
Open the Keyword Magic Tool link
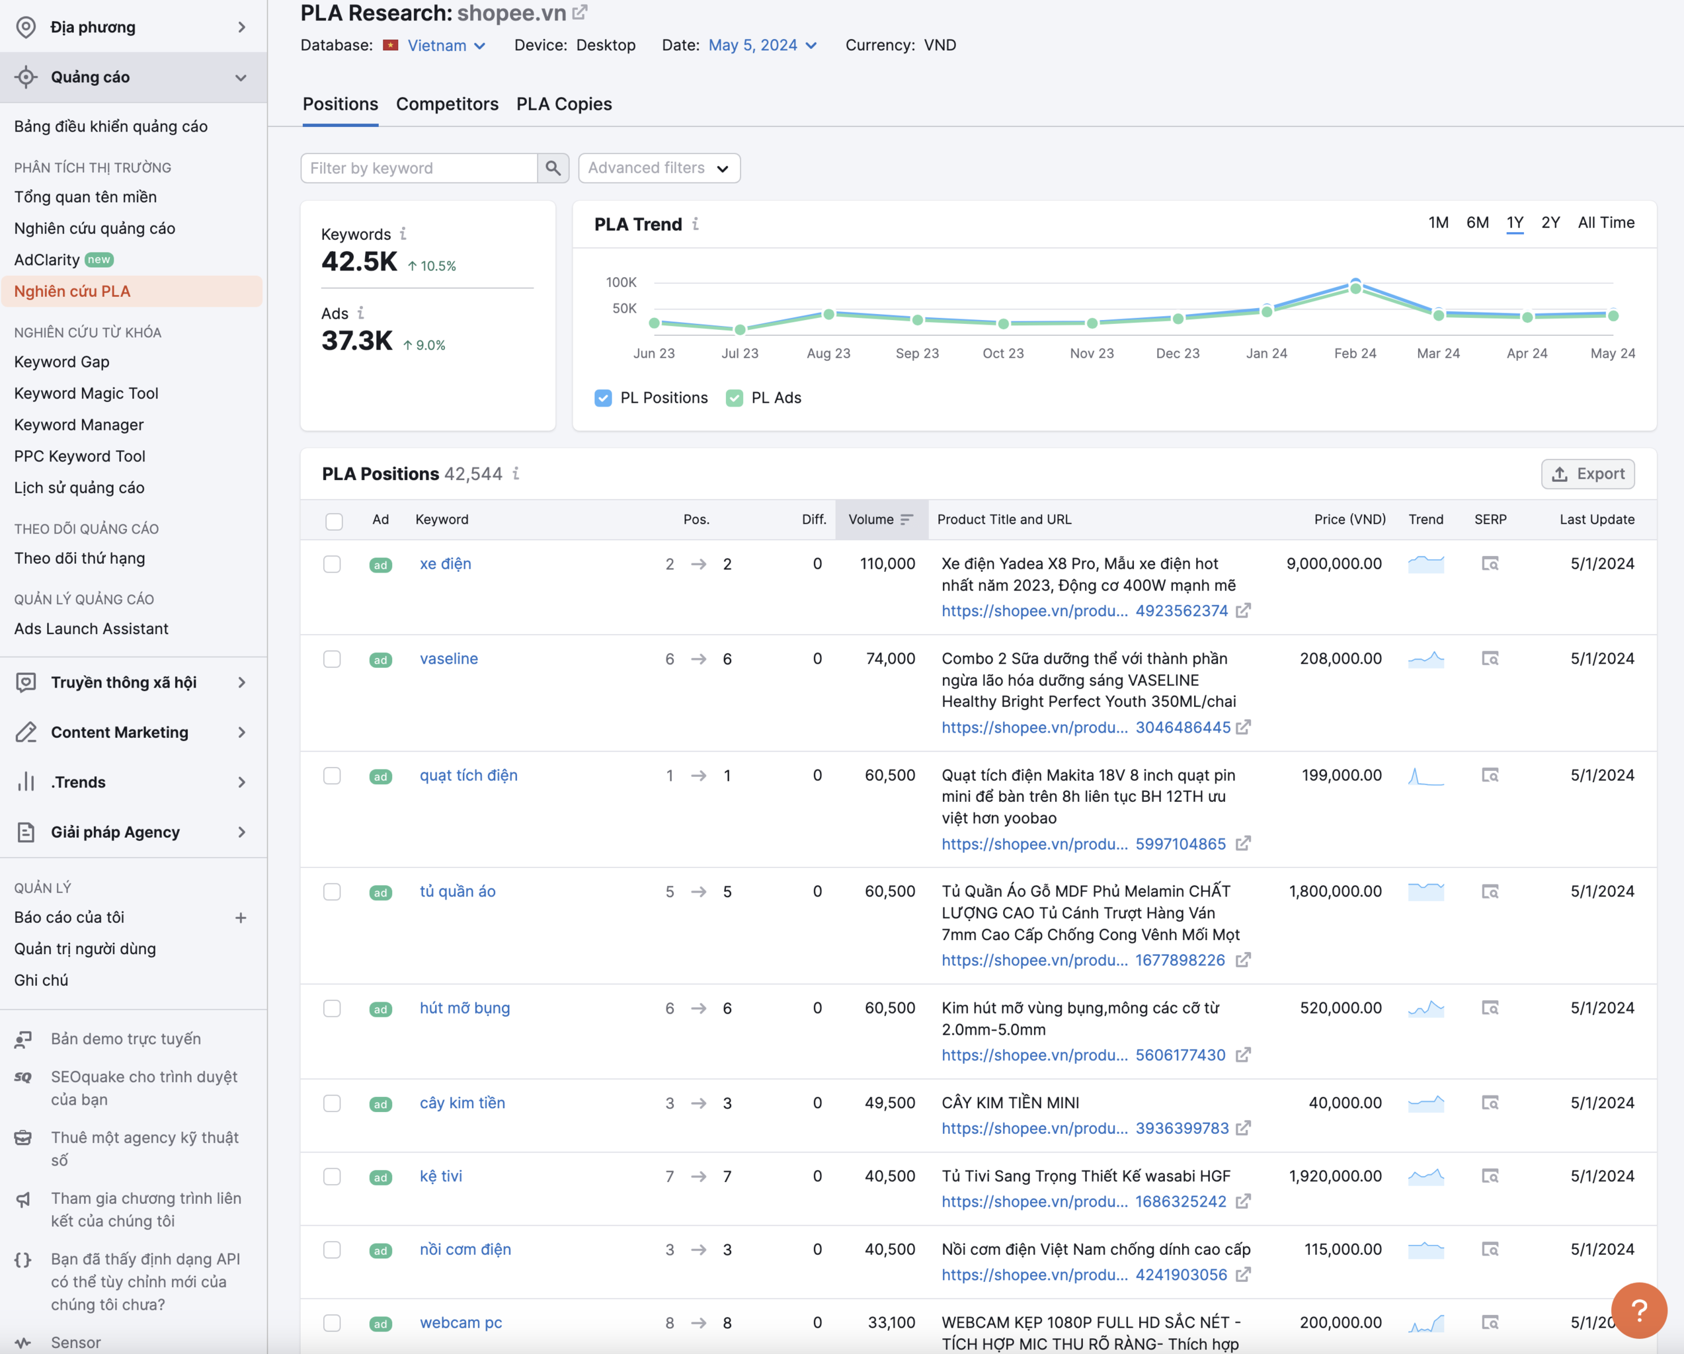(x=86, y=393)
